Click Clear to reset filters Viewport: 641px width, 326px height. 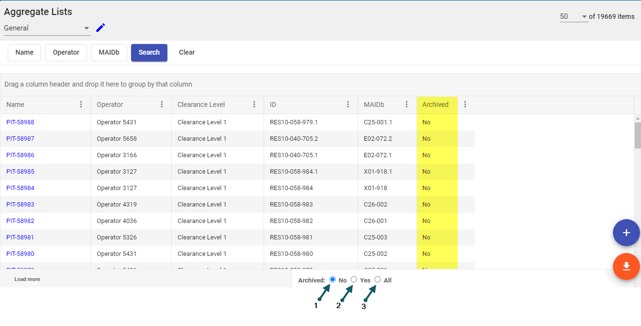tap(187, 53)
